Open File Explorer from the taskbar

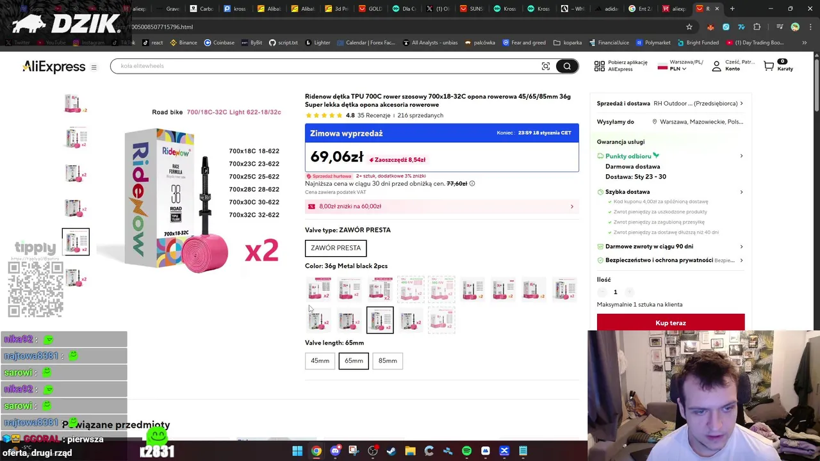pos(410,451)
